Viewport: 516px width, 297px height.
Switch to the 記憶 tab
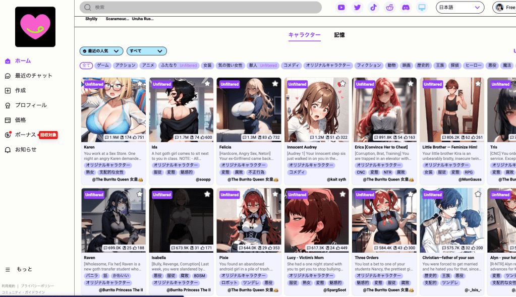pyautogui.click(x=339, y=35)
